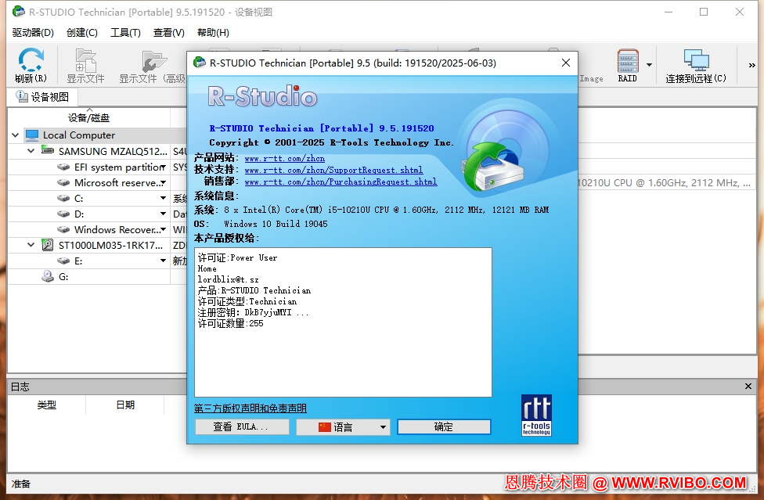Click the 确定 button in About dialog
The width and height of the screenshot is (764, 500).
[444, 427]
